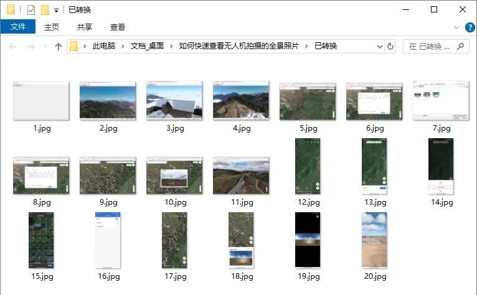
Task: Select the 5.jpg thumbnail
Action: (x=308, y=101)
